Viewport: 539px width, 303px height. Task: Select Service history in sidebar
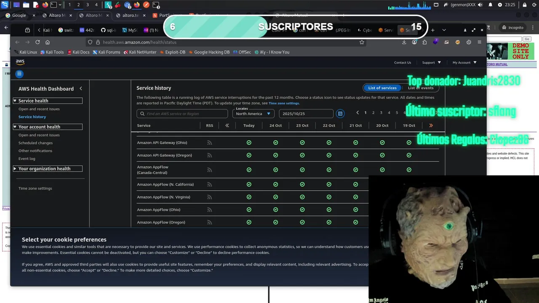click(x=32, y=117)
